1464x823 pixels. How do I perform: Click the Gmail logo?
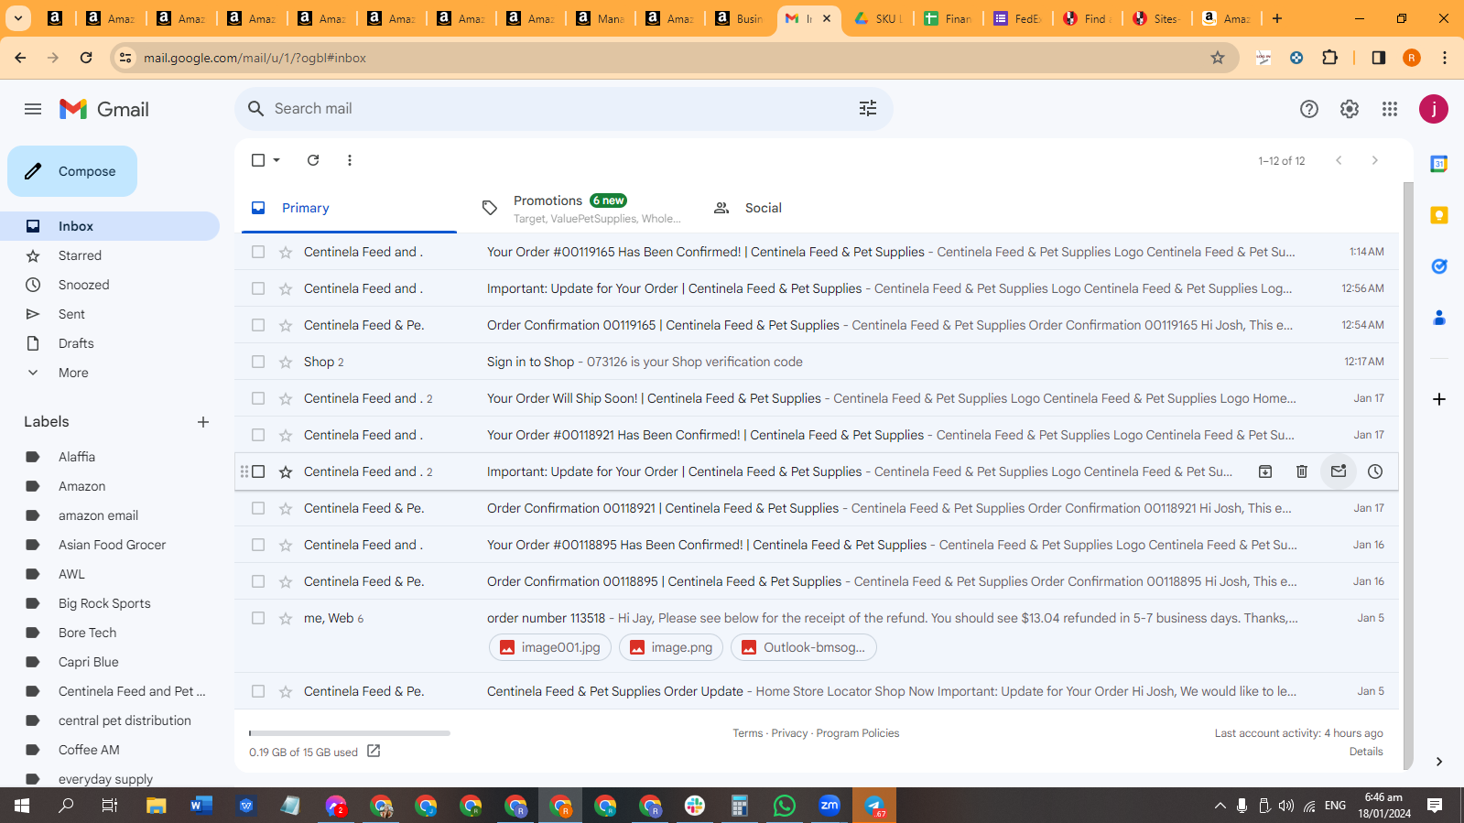click(104, 109)
